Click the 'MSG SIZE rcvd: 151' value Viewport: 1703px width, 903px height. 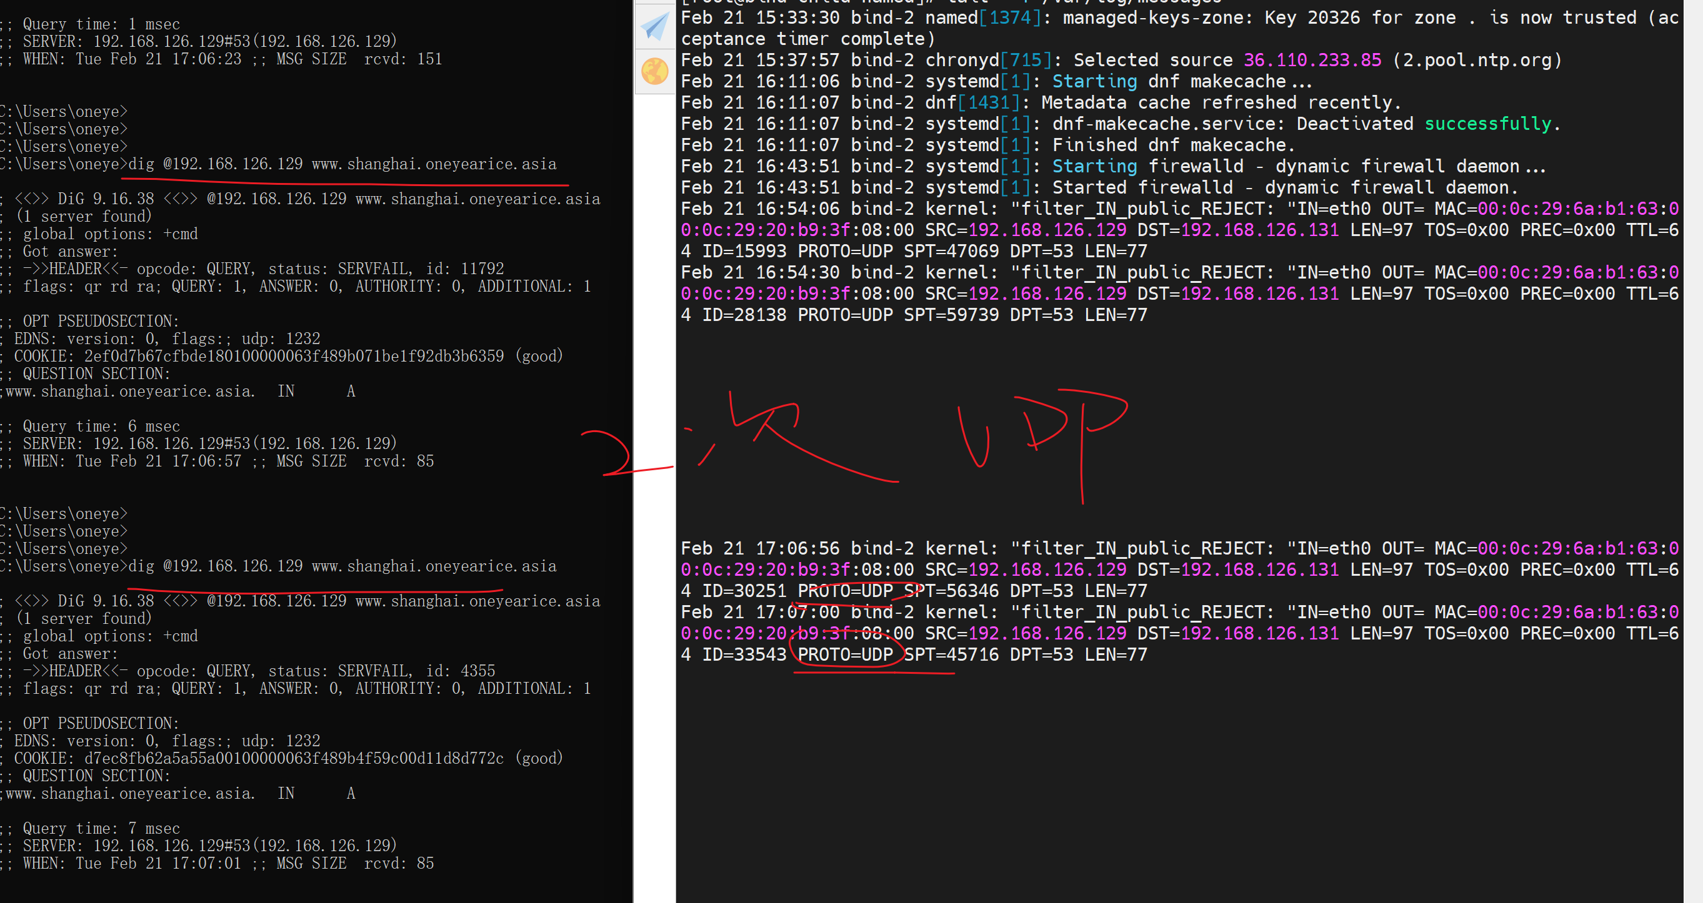coord(359,59)
